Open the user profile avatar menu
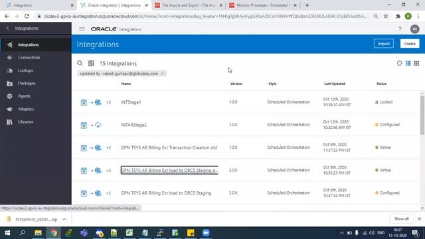 coord(414,29)
